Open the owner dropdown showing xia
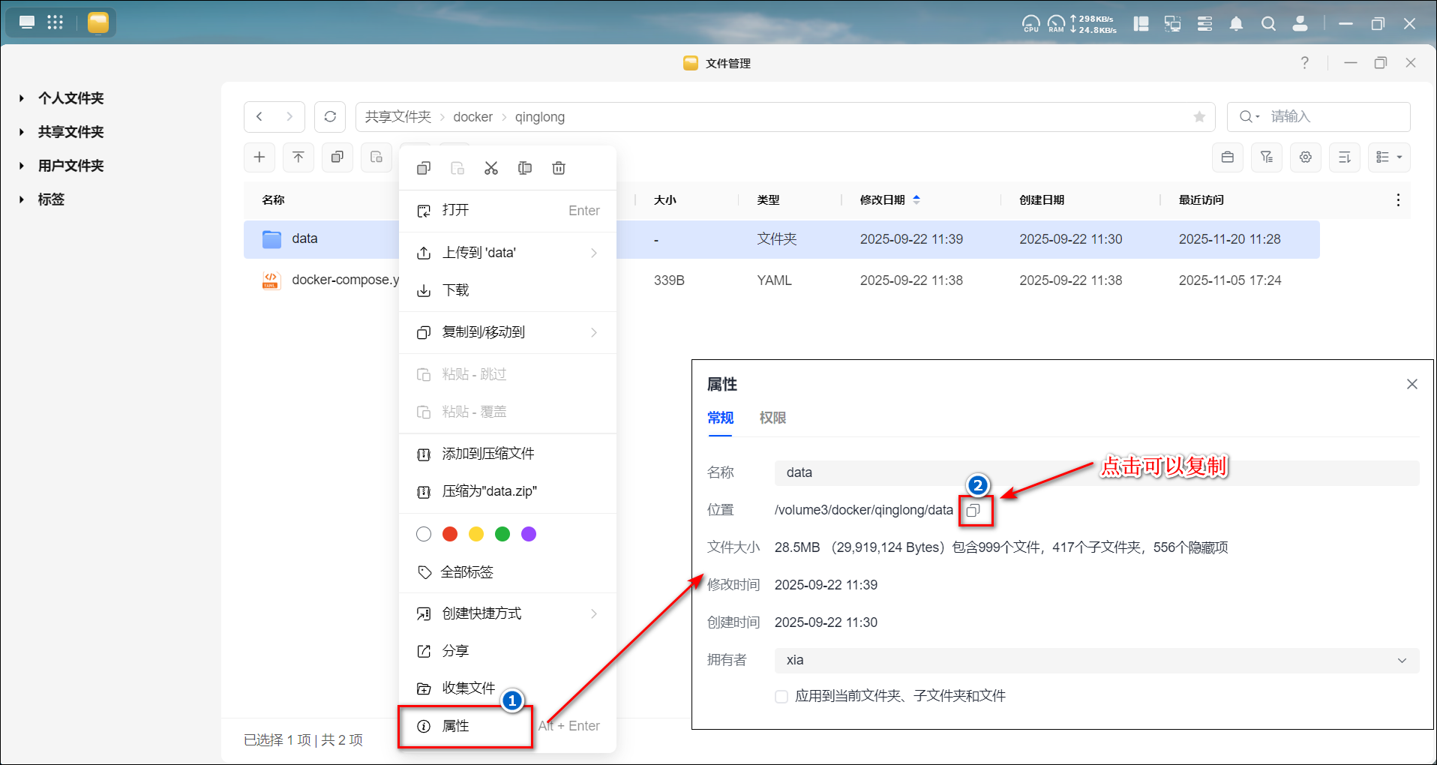The width and height of the screenshot is (1437, 765). 1096,660
